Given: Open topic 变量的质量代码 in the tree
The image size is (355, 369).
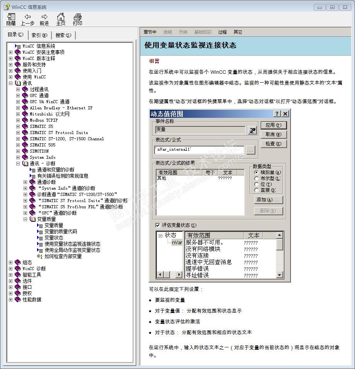Looking at the screenshot, I should pos(61,231).
